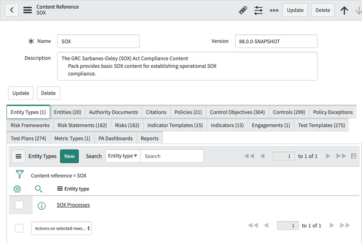Open the Risk Statements (182) tab

click(82, 125)
